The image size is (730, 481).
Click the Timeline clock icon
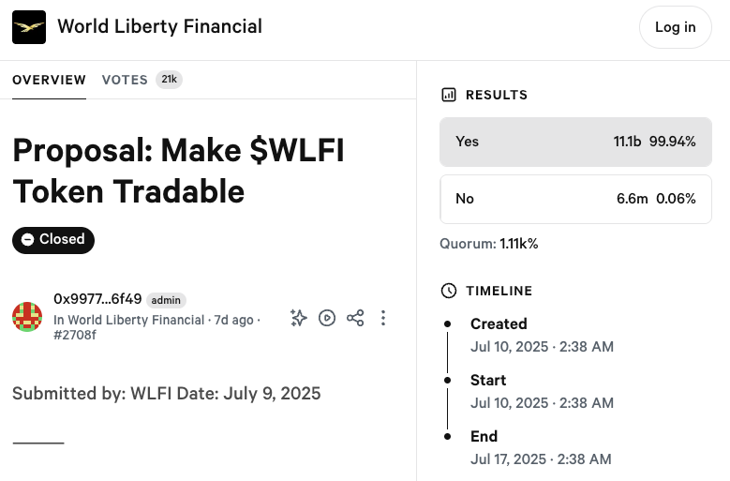coord(449,291)
